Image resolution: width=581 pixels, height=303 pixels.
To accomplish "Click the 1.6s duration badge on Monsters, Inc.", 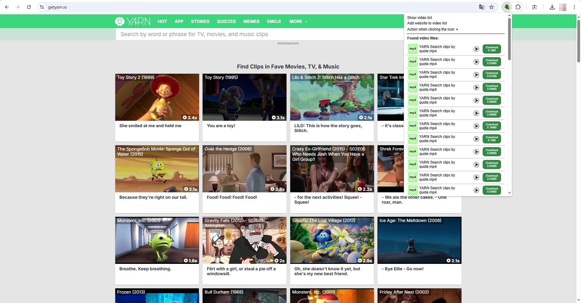I will (190, 261).
